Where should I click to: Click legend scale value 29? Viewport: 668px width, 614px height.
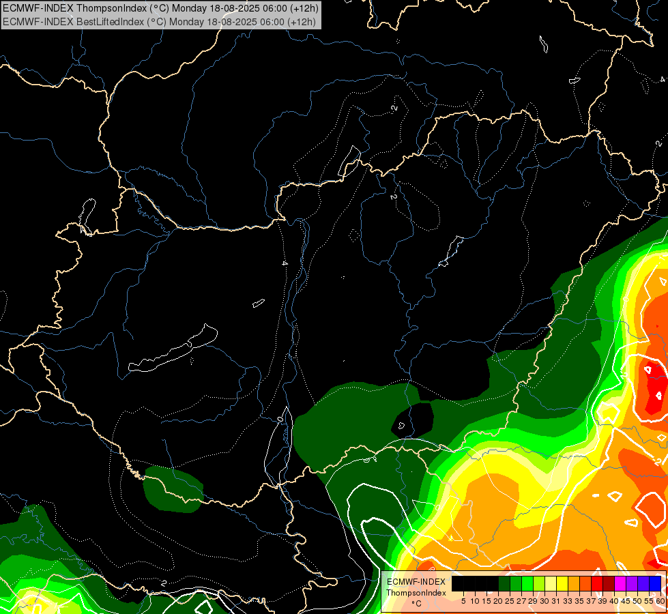[x=533, y=601]
